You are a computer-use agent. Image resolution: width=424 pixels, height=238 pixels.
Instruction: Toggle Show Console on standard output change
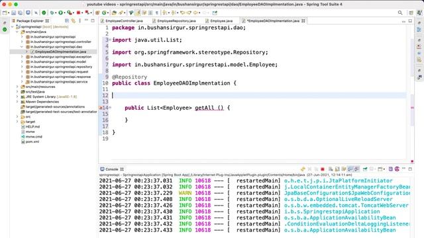pos(350,169)
